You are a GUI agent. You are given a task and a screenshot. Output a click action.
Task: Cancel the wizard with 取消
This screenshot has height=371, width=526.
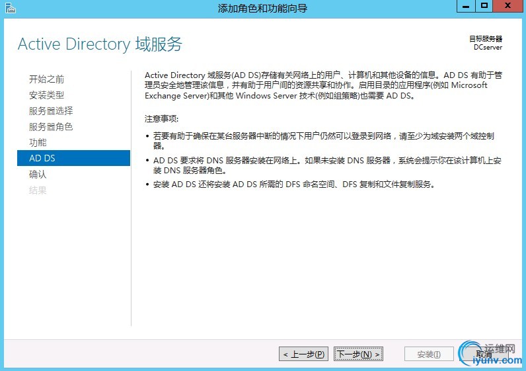[484, 354]
